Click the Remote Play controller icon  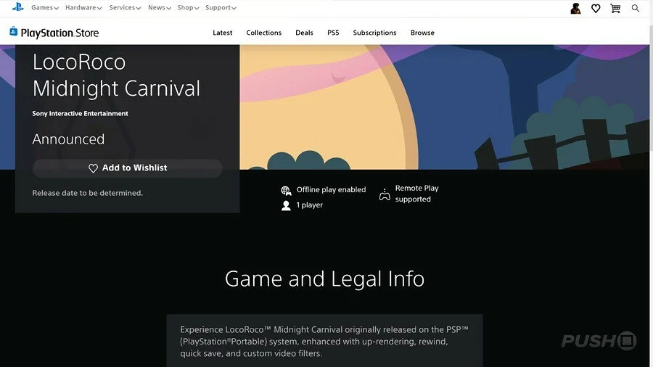(385, 194)
